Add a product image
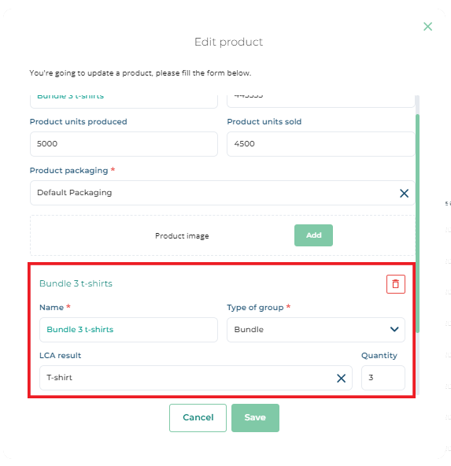Viewport: 451px width, 466px height. (x=313, y=235)
